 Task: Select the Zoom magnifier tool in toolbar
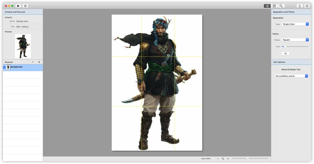281,6
